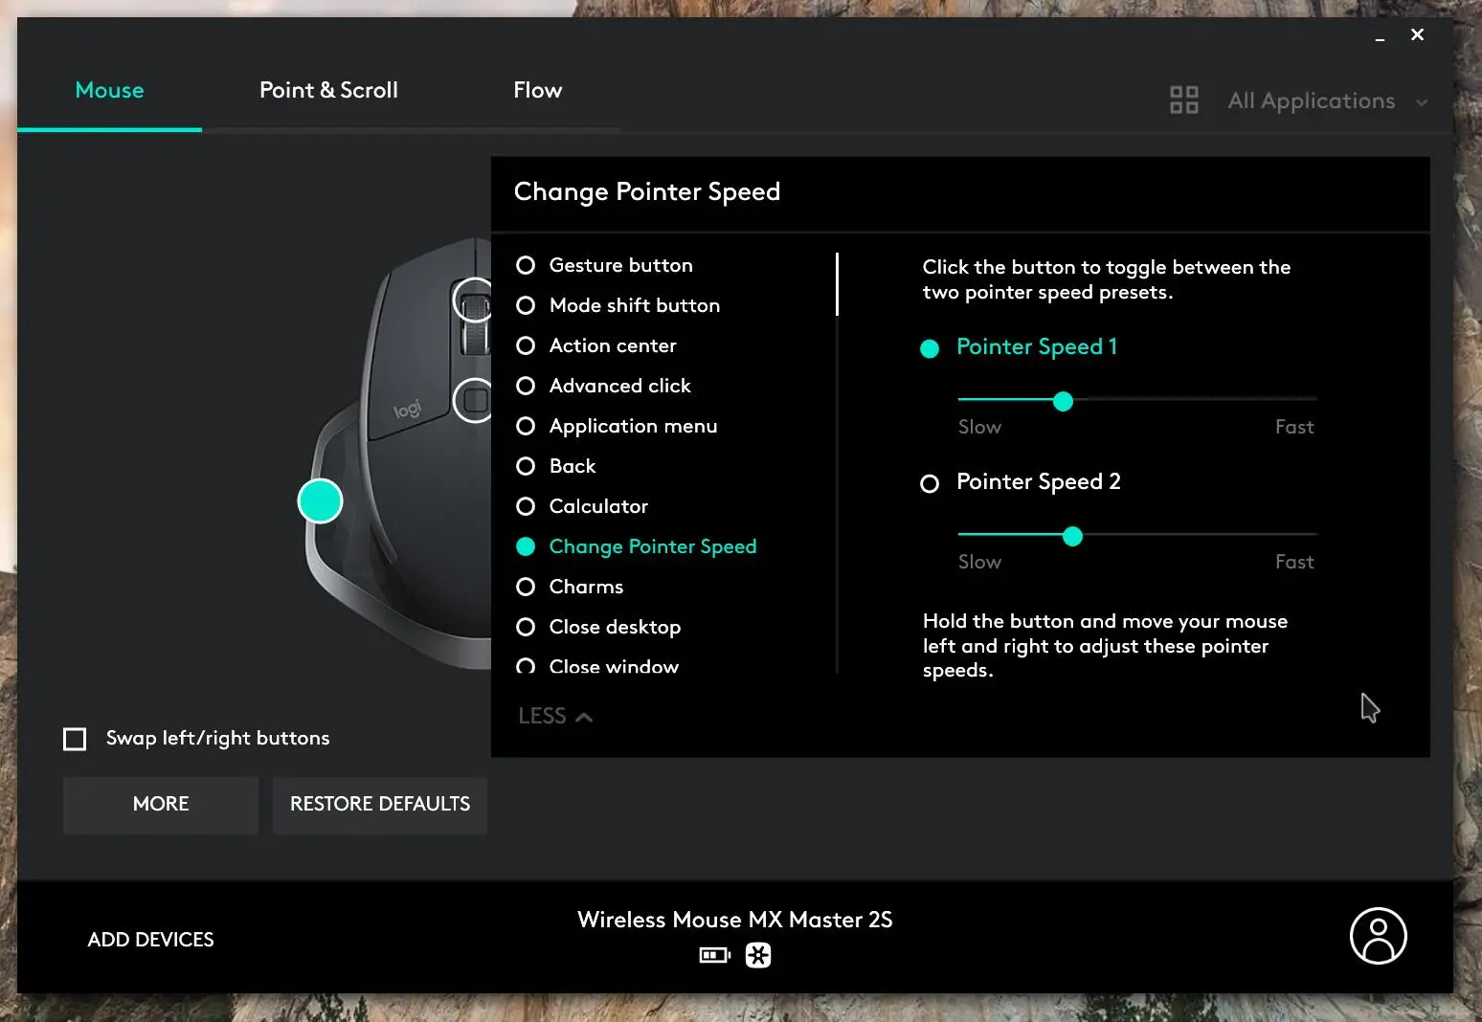Image resolution: width=1482 pixels, height=1022 pixels.
Task: Collapse the action list with LESS
Action: [x=555, y=716]
